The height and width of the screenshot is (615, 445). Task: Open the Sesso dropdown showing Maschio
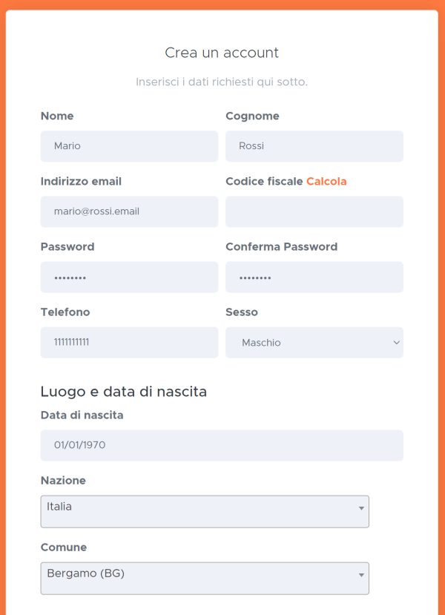(x=314, y=343)
